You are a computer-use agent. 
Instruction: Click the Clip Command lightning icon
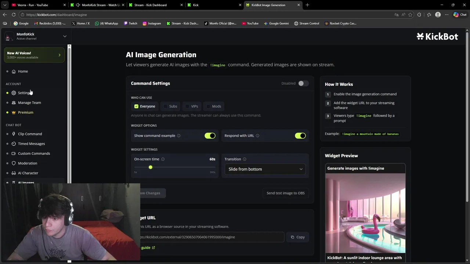click(x=14, y=134)
